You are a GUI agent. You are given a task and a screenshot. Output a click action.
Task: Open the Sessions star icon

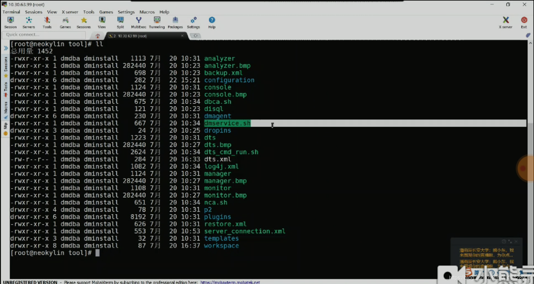coord(84,23)
